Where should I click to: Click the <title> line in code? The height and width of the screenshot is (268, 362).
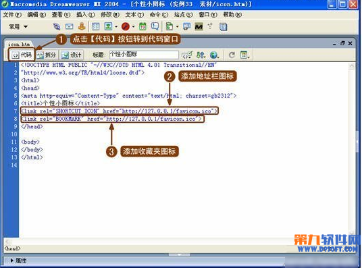tap(60, 103)
